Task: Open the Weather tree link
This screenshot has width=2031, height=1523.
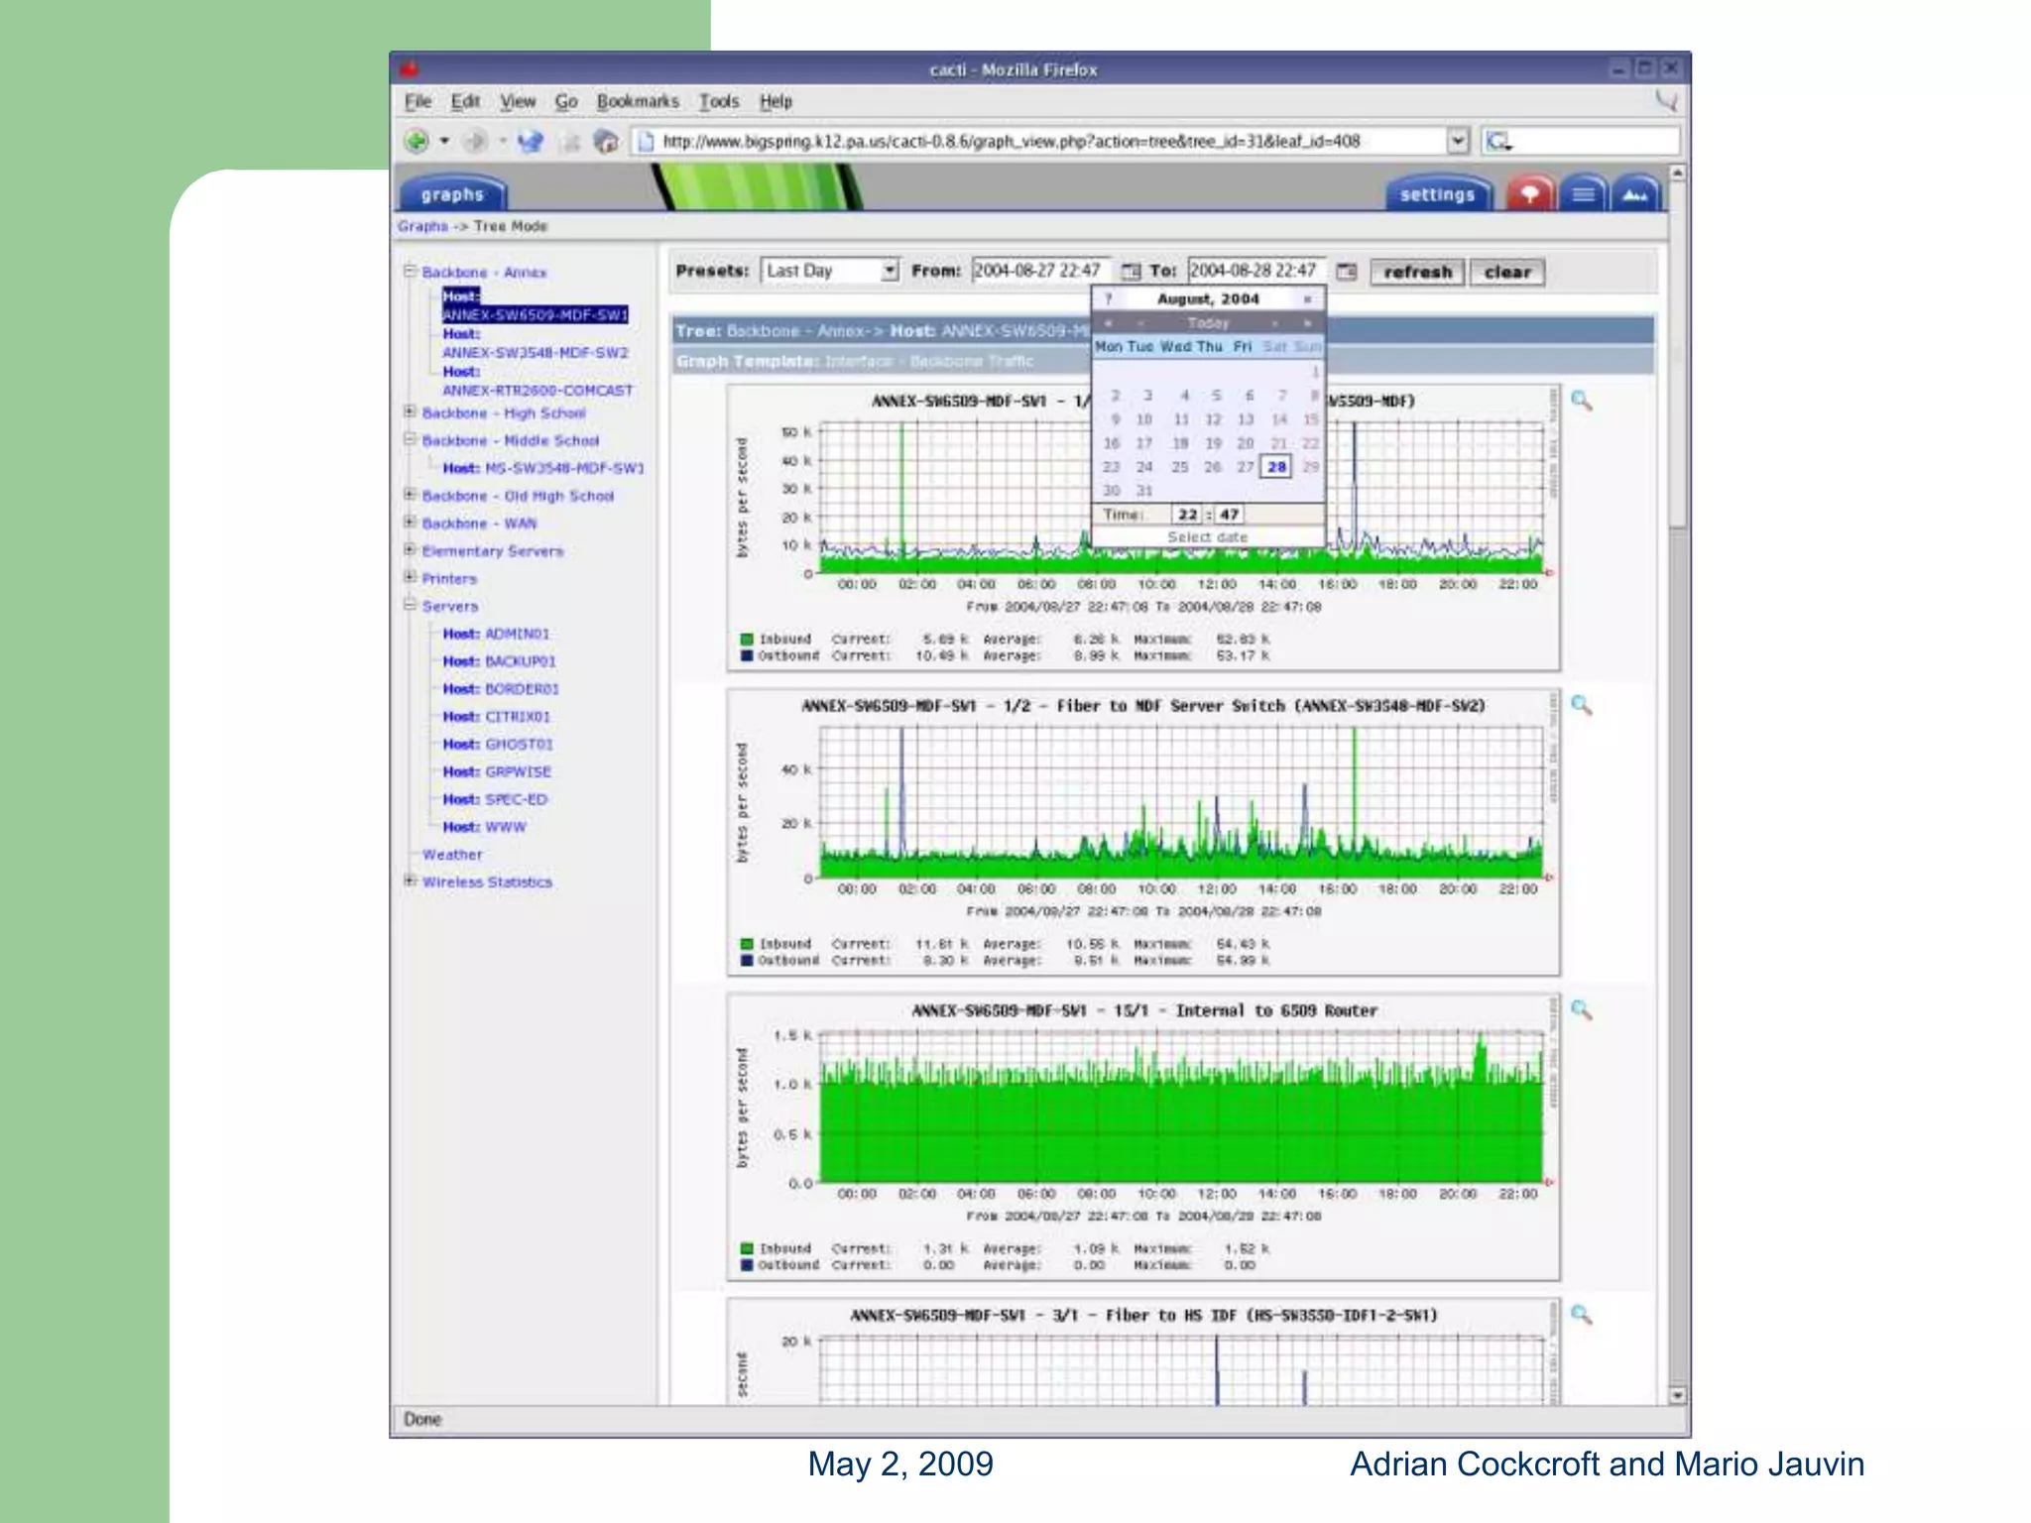Action: pos(452,855)
